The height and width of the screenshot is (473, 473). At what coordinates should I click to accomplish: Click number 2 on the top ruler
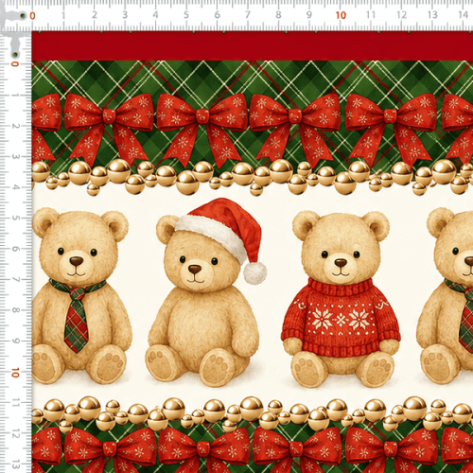95,15
